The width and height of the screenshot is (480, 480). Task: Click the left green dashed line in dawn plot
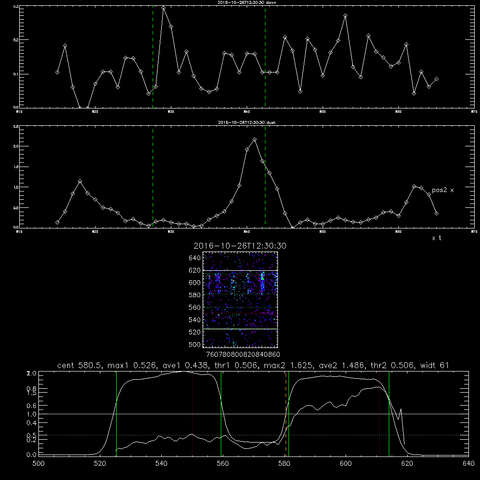pyautogui.click(x=153, y=57)
